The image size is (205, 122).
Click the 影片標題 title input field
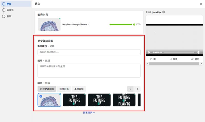tap(89, 52)
